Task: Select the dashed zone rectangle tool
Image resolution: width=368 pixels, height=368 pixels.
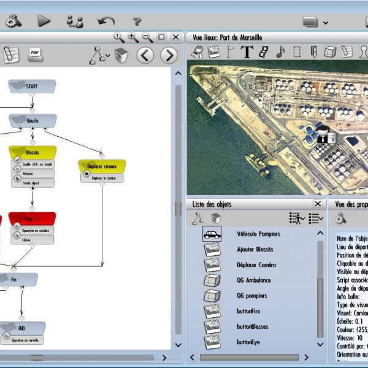Action: coord(297,52)
